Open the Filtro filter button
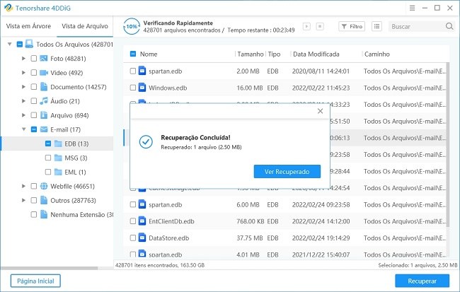Image resolution: width=460 pixels, height=292 pixels. pyautogui.click(x=352, y=26)
